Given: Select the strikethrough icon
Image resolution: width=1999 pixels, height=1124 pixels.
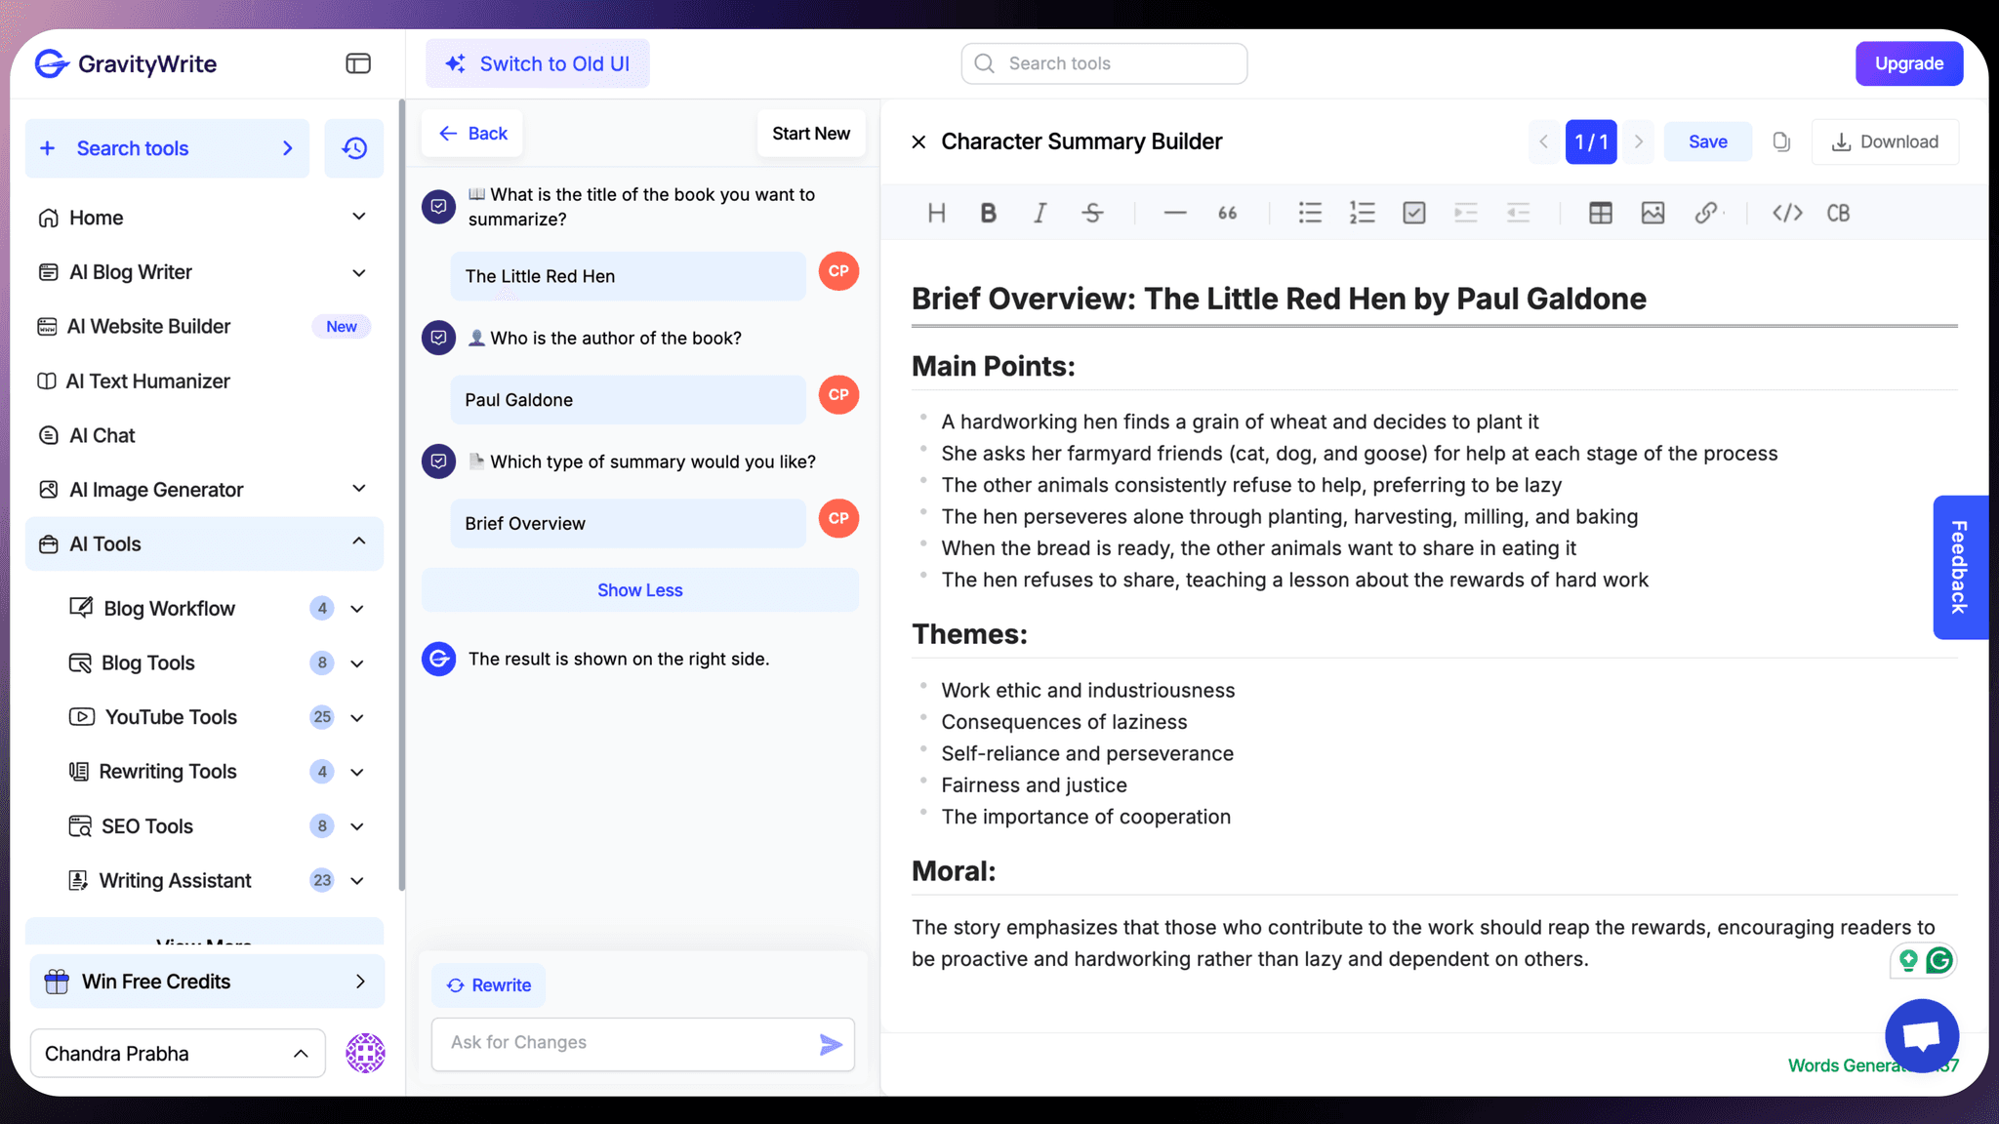Looking at the screenshot, I should point(1092,213).
